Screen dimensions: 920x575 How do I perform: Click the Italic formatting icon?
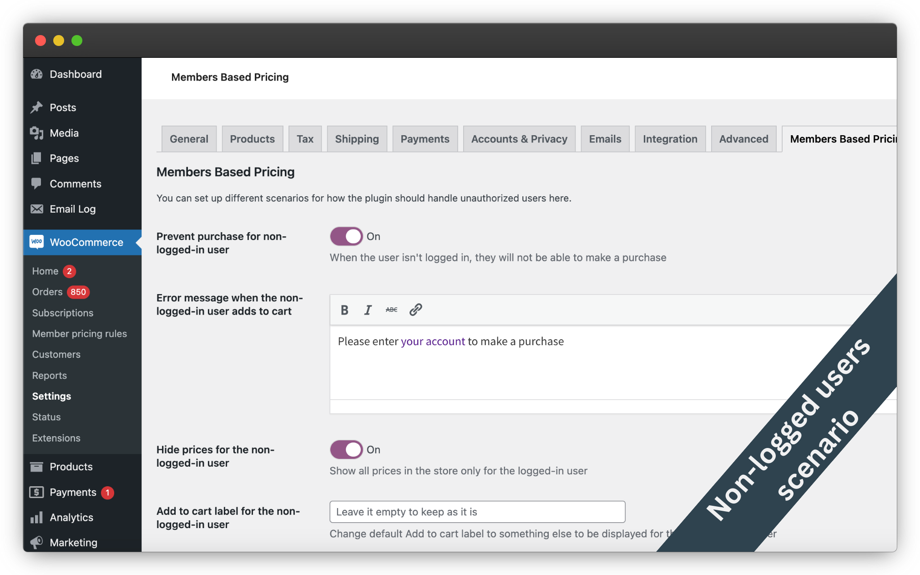(x=368, y=310)
